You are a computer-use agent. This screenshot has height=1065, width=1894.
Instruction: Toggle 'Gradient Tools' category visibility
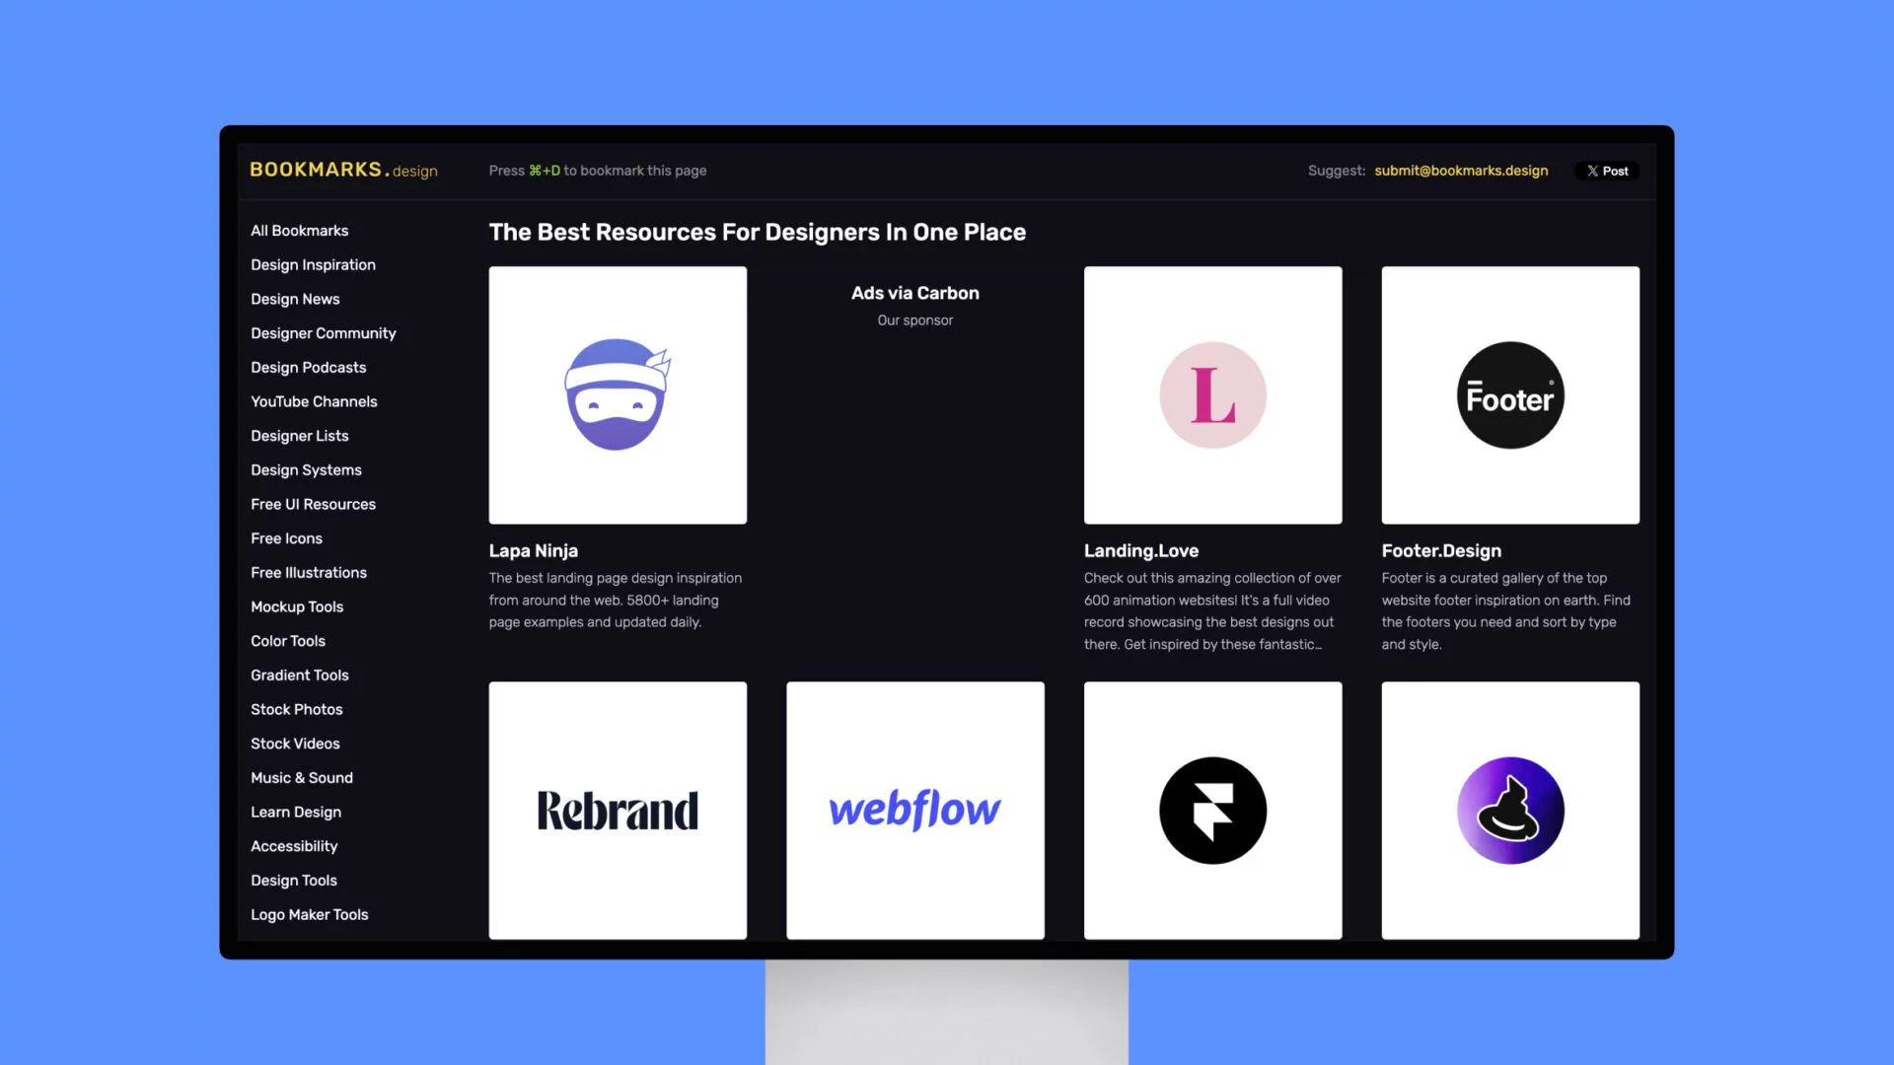coord(299,674)
